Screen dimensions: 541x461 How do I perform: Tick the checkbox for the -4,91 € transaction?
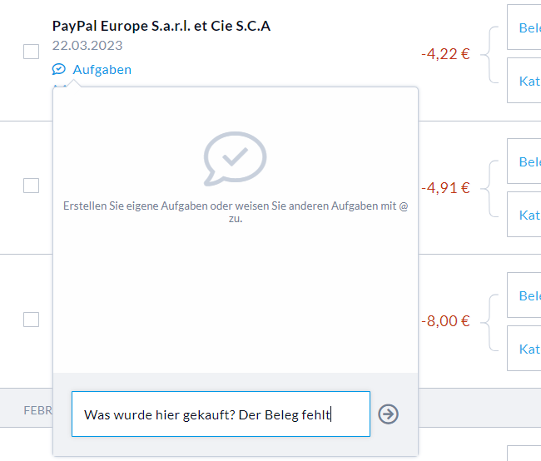point(31,186)
